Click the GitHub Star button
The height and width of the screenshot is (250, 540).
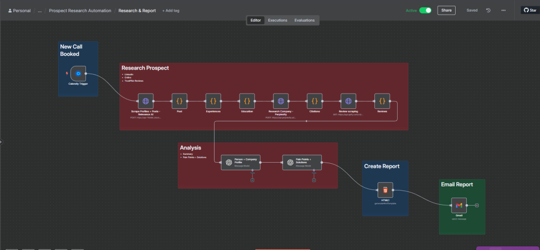(530, 10)
